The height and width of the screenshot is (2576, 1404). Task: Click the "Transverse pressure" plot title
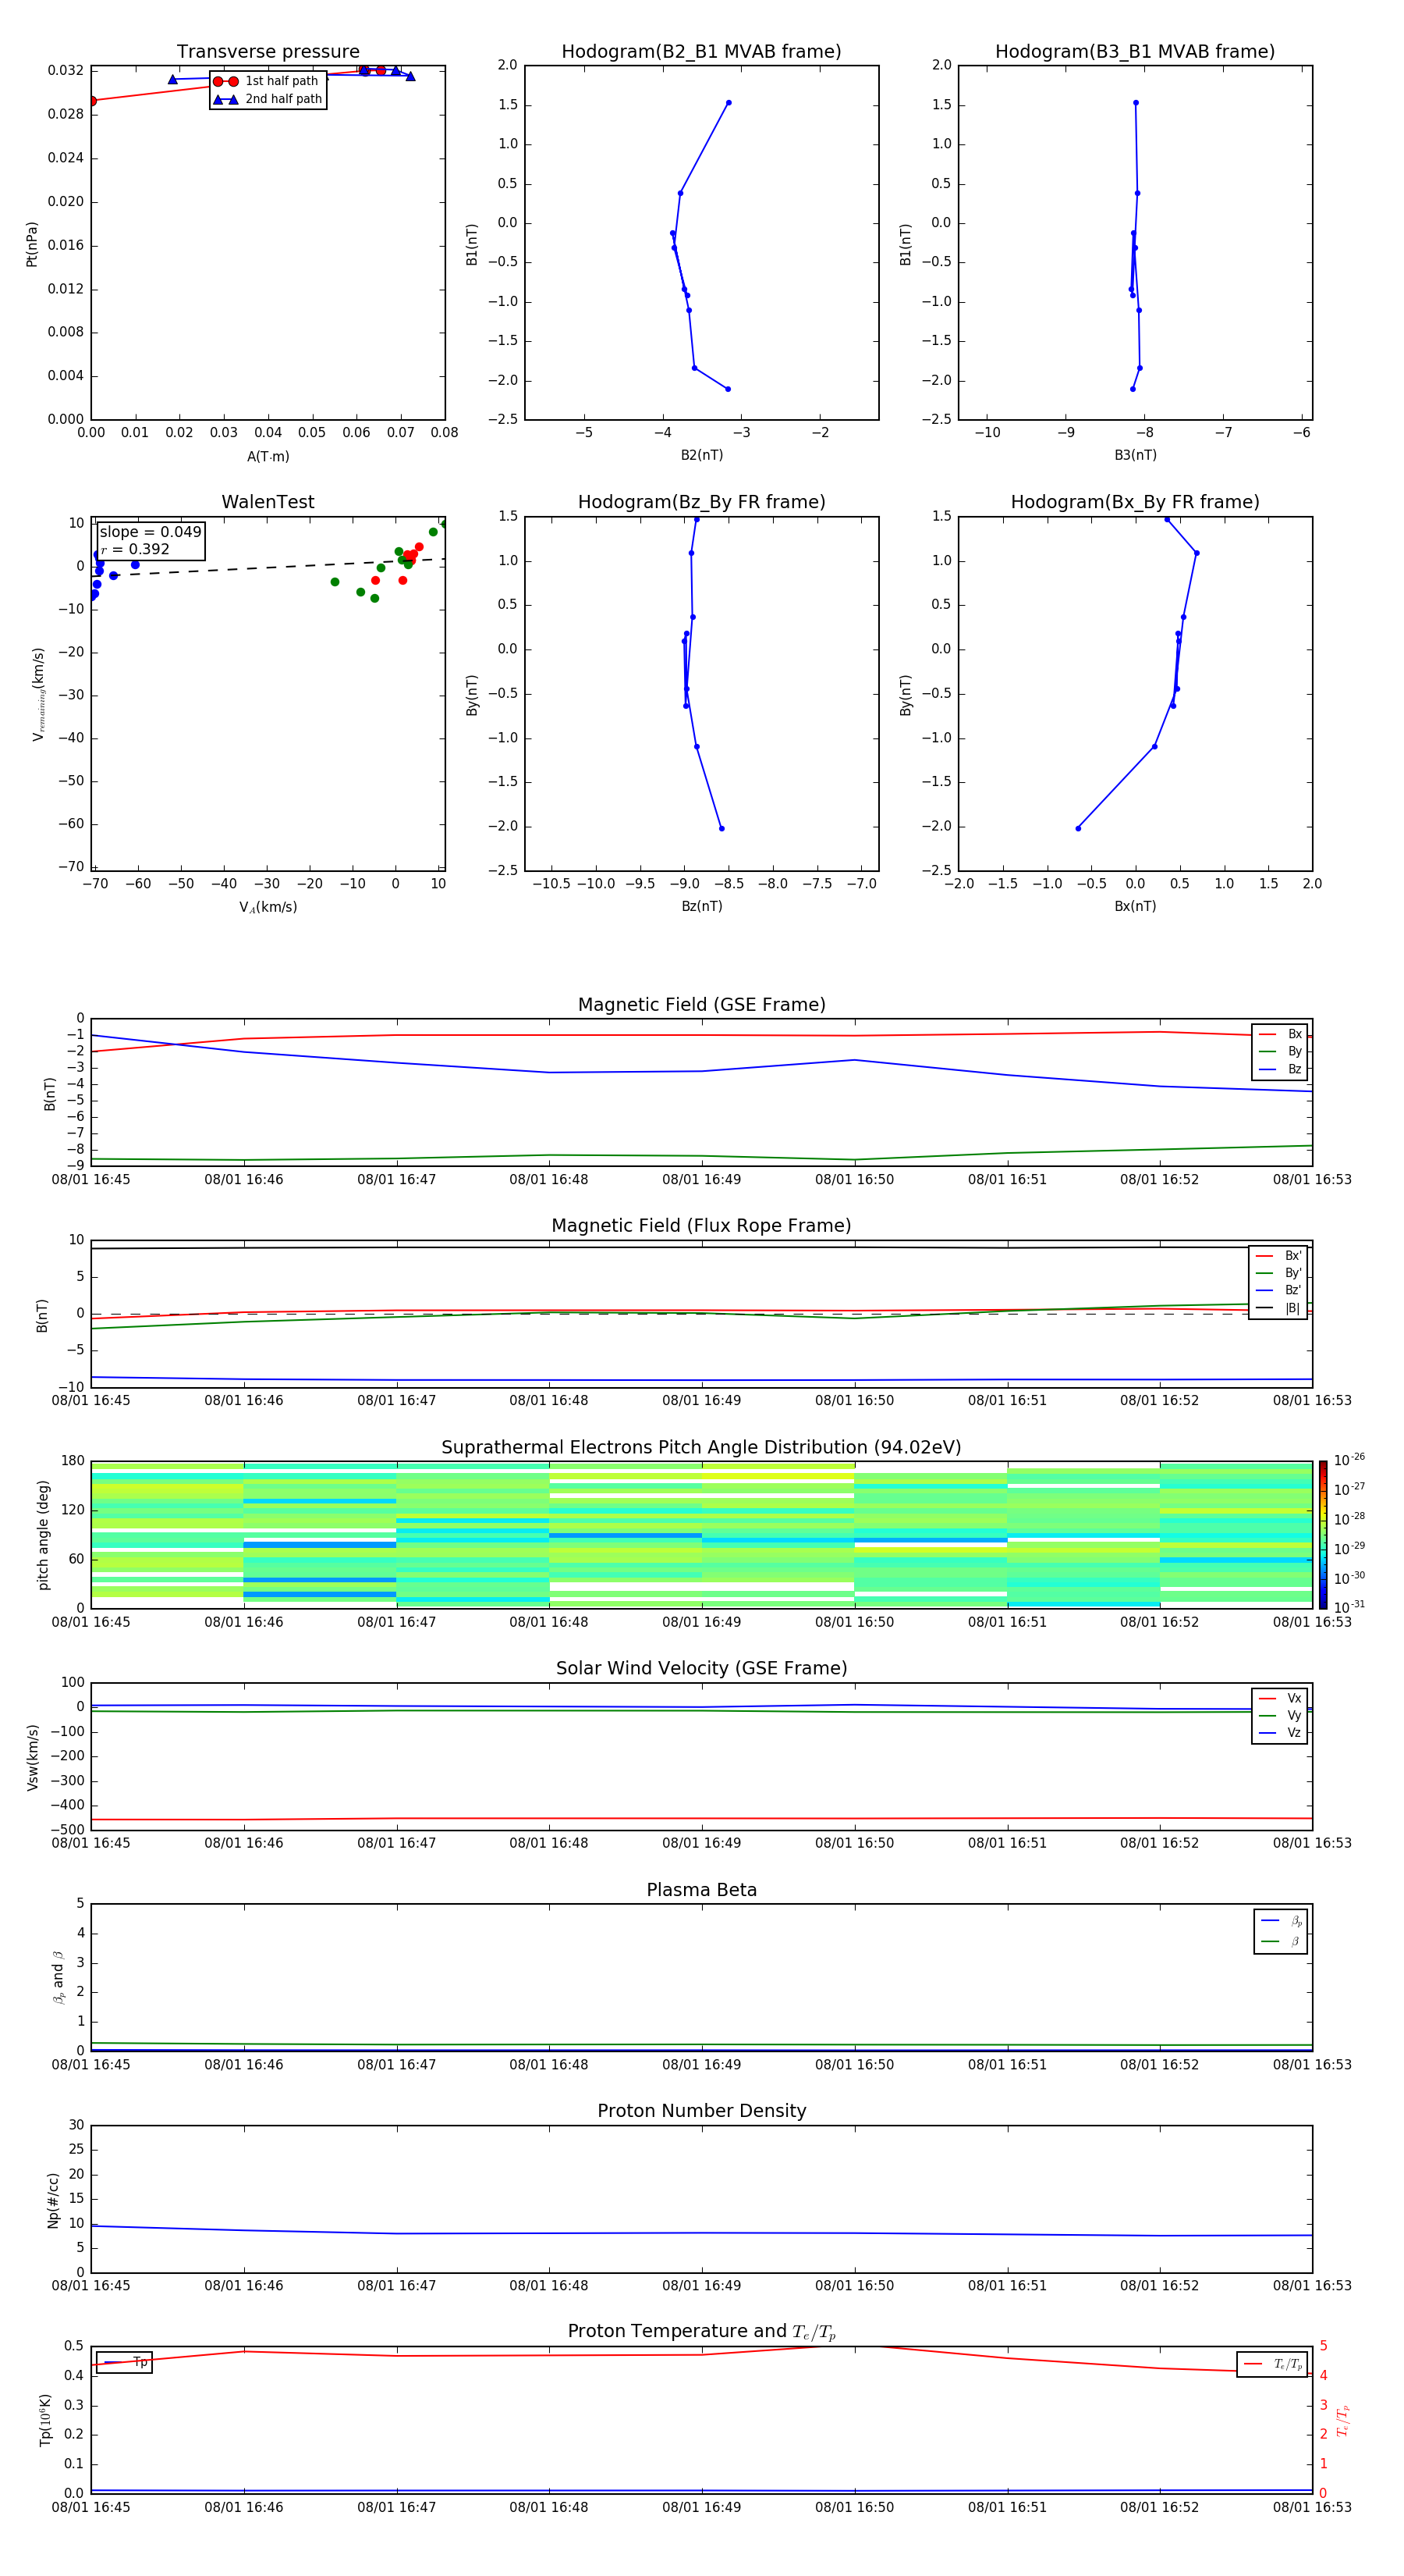pyautogui.click(x=268, y=52)
